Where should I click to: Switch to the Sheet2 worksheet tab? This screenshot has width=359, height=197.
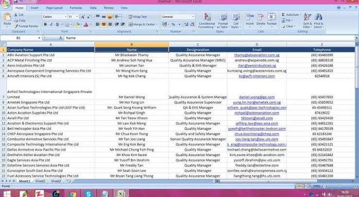pos(40,181)
